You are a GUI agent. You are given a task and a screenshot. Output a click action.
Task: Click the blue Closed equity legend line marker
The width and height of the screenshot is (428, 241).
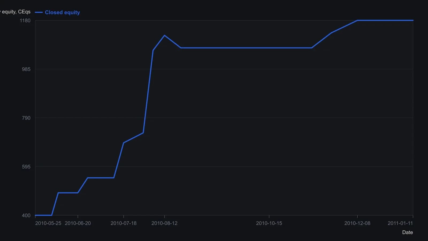39,12
